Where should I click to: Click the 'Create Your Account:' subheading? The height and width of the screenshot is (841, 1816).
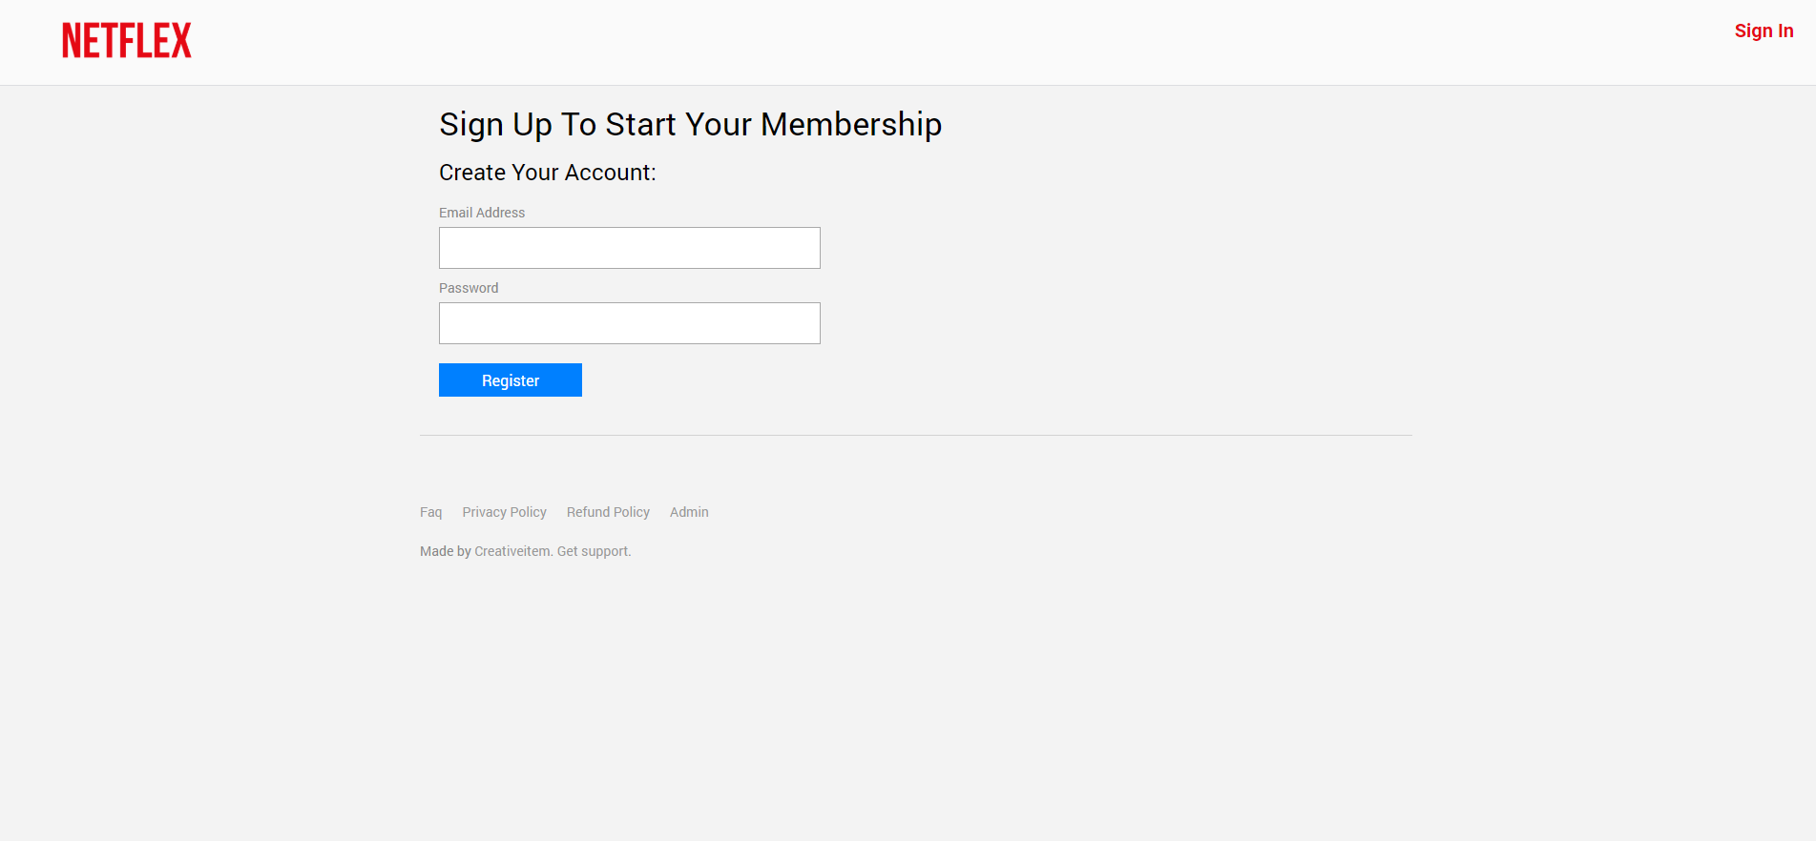pos(547,173)
